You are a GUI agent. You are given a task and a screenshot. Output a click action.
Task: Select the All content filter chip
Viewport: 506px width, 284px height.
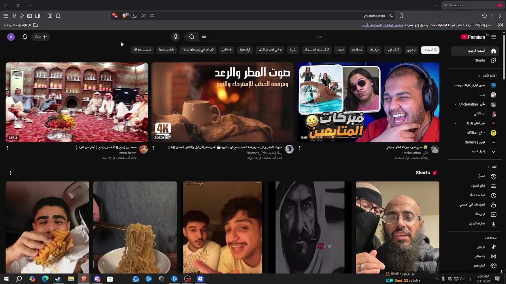(430, 50)
